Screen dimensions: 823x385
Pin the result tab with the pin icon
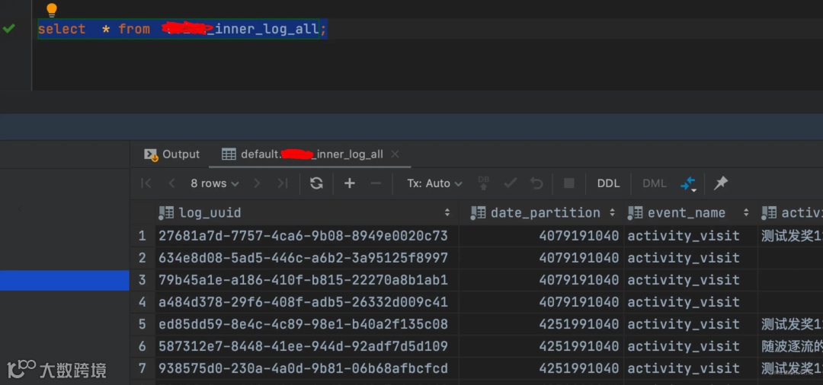721,183
